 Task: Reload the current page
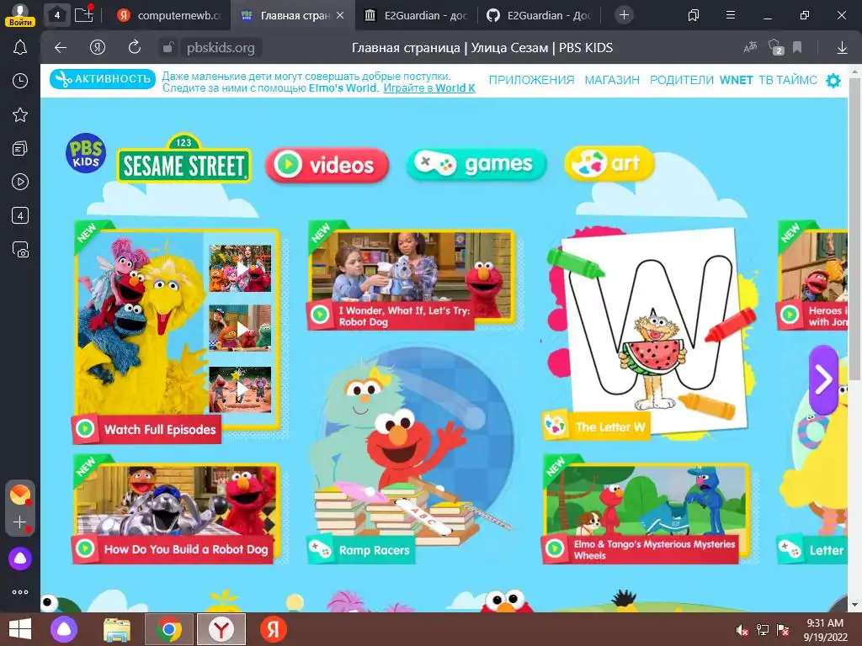pyautogui.click(x=134, y=48)
